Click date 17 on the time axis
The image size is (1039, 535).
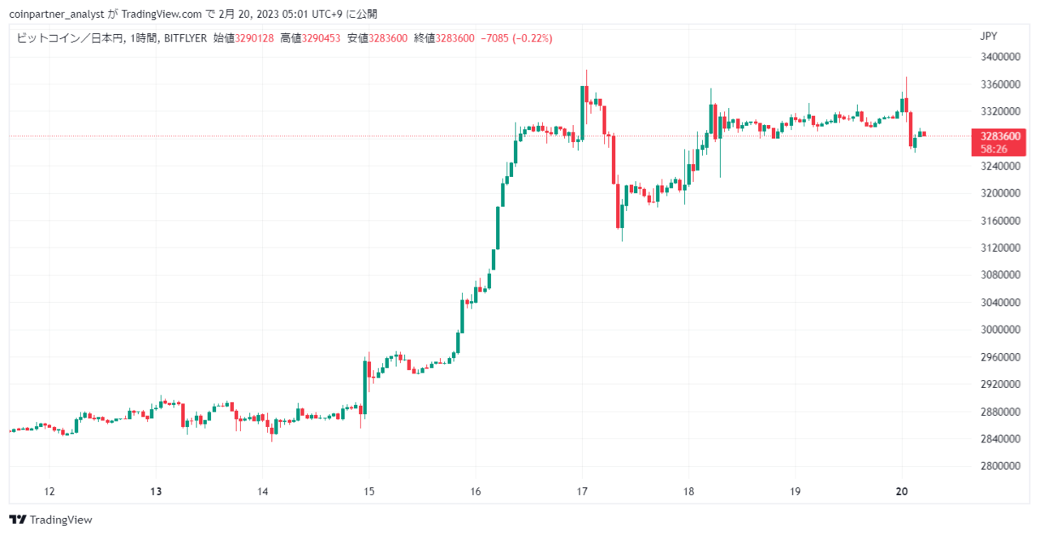coord(582,491)
